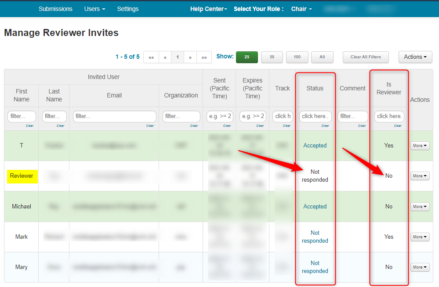Image resolution: width=439 pixels, height=287 pixels.
Task: Select the highlighted Reviewer first name cell
Action: coord(22,176)
